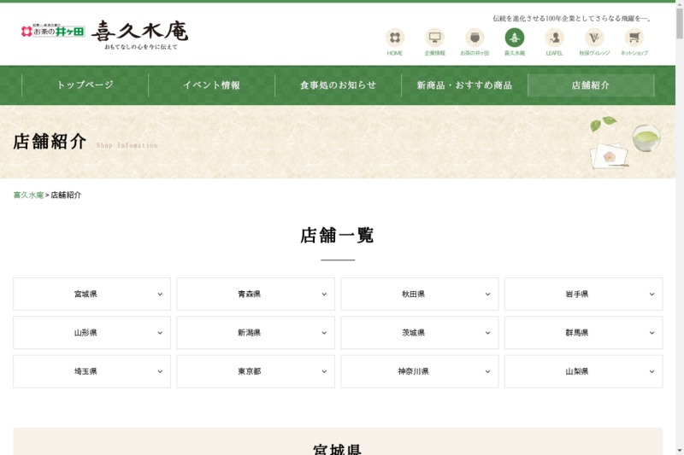Image resolution: width=684 pixels, height=455 pixels.
Task: Open the 東京都 prefecture dropdown
Action: click(256, 372)
